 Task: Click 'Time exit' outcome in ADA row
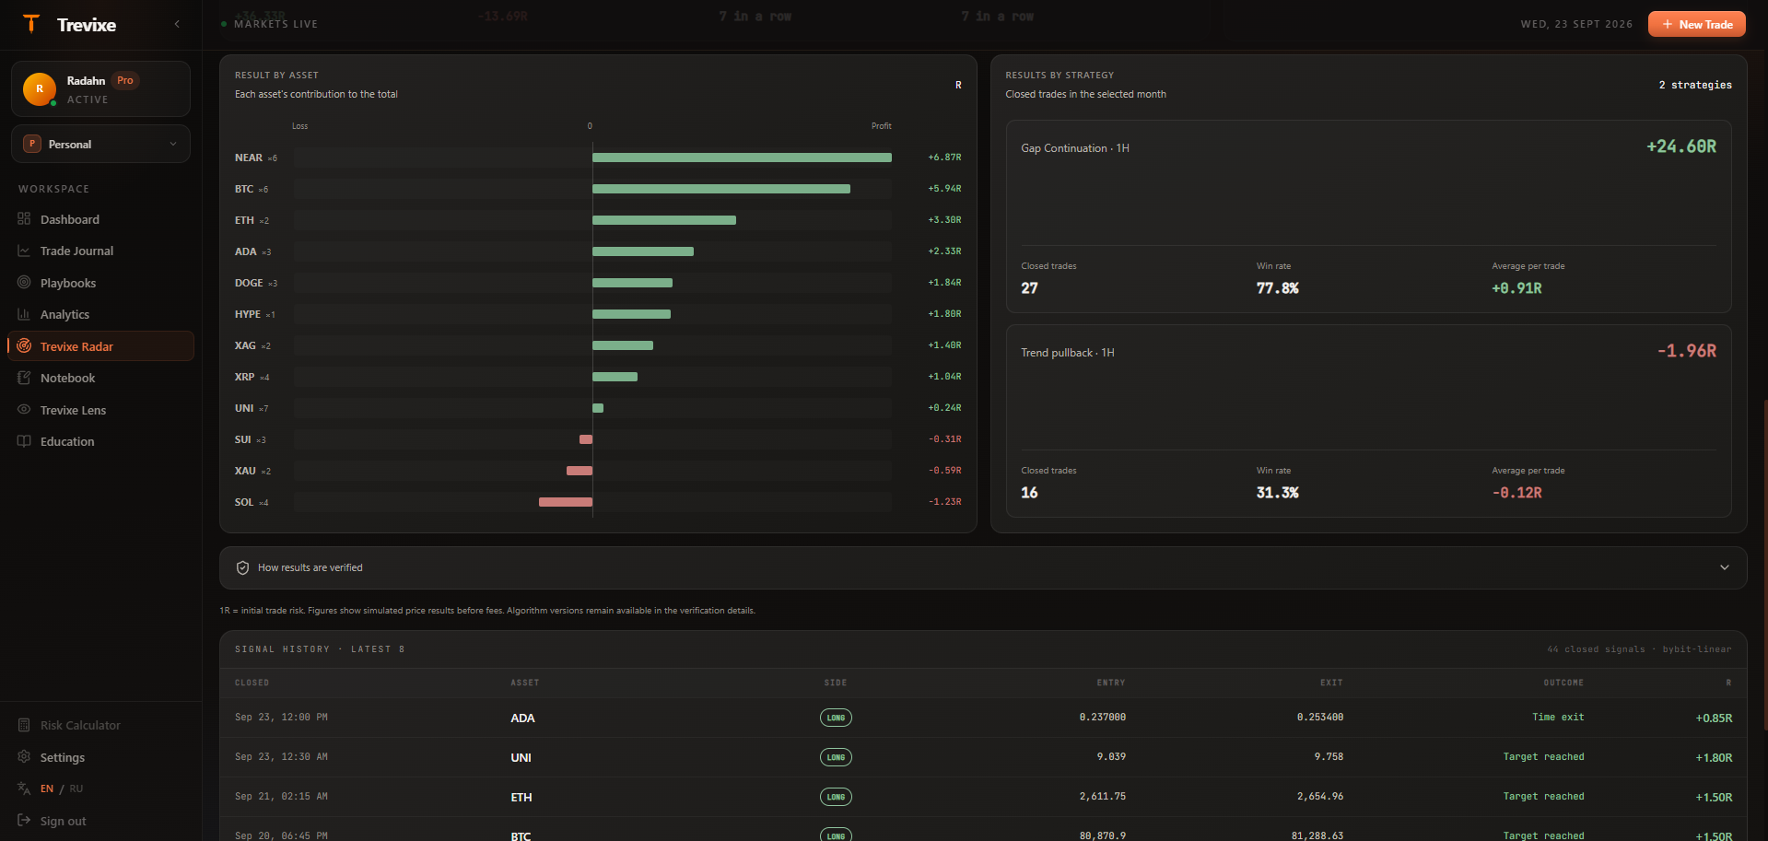click(x=1558, y=717)
